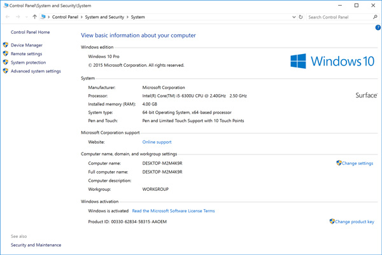Image resolution: width=382 pixels, height=255 pixels.
Task: Select System breadcrumb item
Action: click(138, 17)
